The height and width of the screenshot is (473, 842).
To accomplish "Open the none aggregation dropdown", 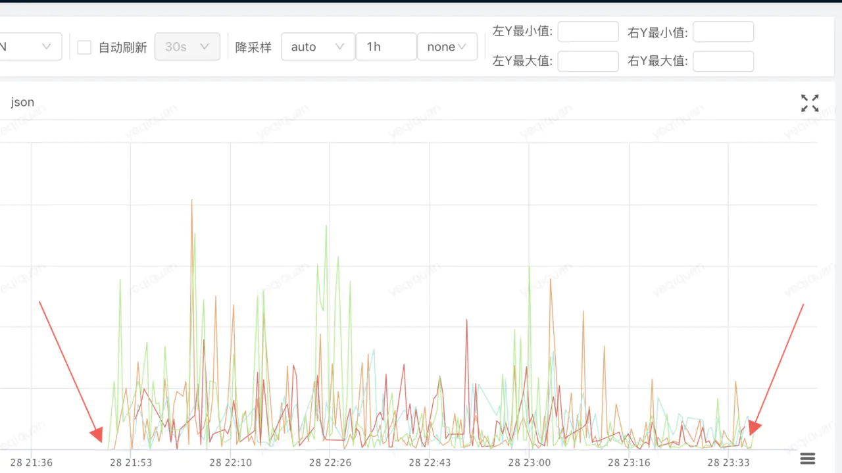I will tap(447, 46).
